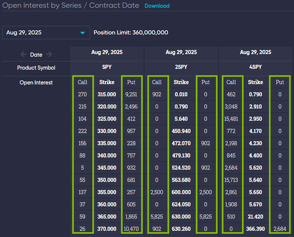
Task: Click the right arrow beside Date
Action: (x=49, y=54)
